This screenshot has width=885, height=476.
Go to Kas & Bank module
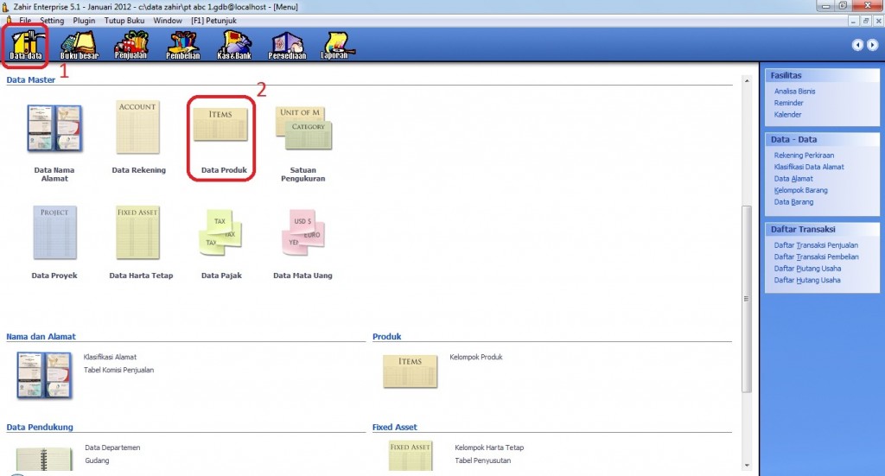[234, 44]
